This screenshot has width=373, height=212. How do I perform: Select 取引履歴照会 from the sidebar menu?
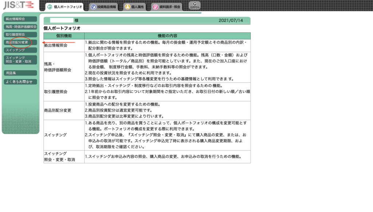20,35
